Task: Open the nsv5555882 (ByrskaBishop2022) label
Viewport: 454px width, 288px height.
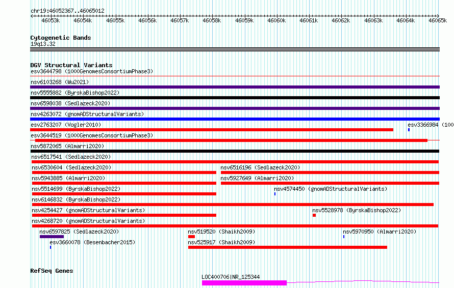Action: pos(75,93)
